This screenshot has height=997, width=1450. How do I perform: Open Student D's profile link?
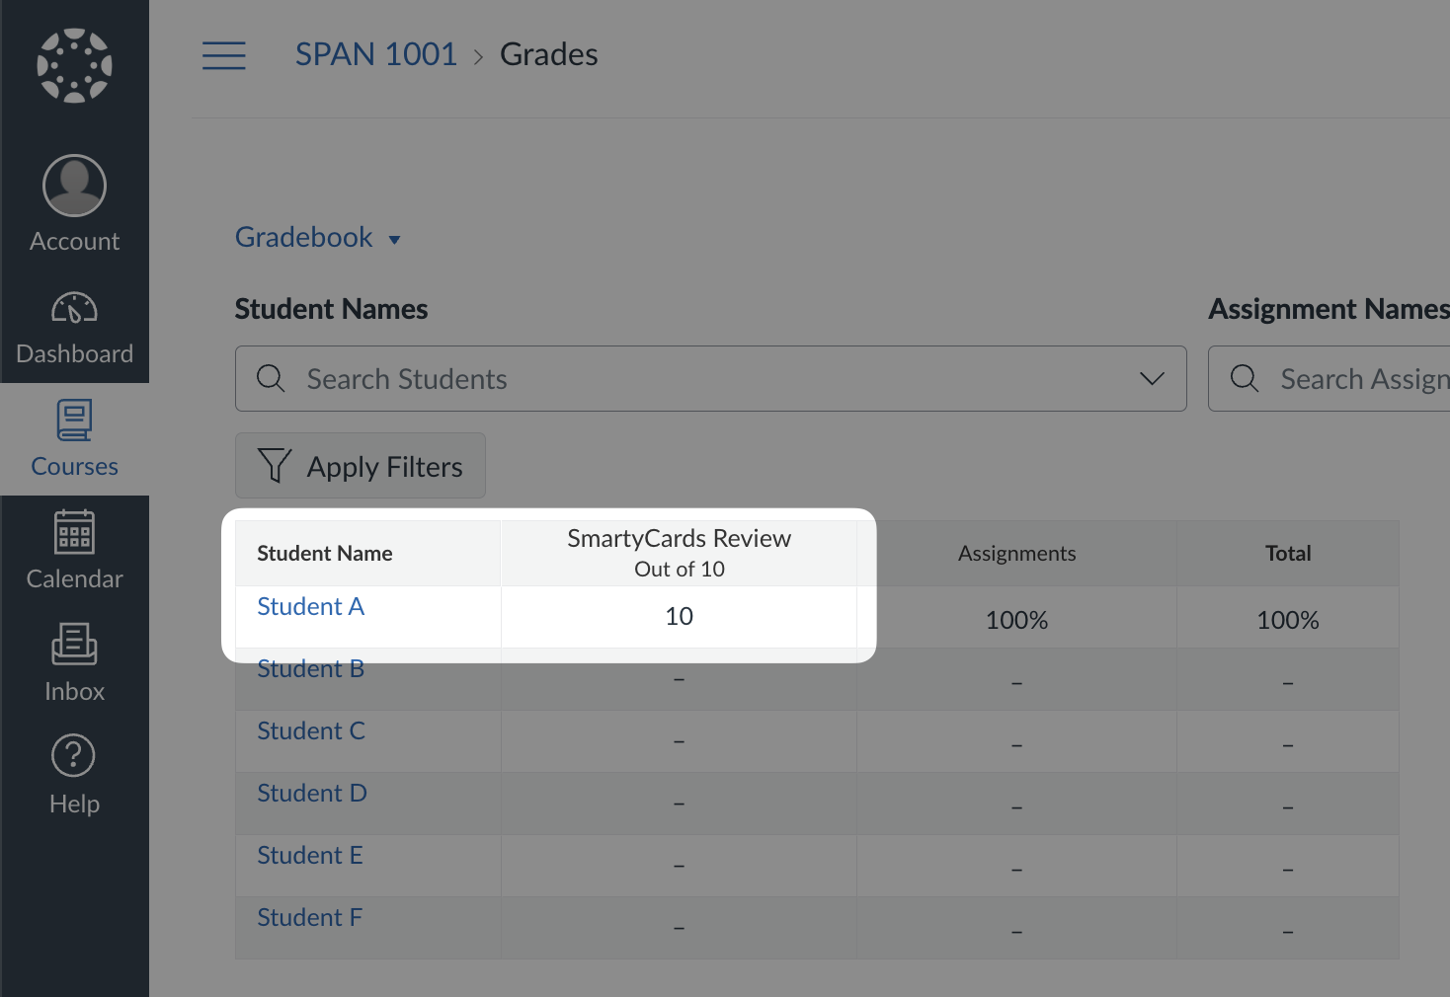click(312, 793)
